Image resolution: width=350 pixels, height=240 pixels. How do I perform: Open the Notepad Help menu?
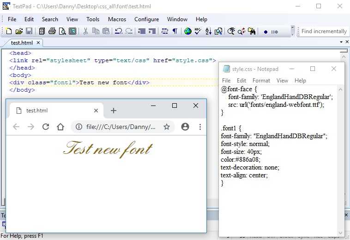point(300,81)
